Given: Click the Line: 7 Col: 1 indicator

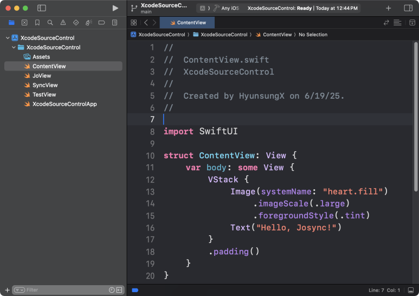Looking at the screenshot, I should click(384, 291).
